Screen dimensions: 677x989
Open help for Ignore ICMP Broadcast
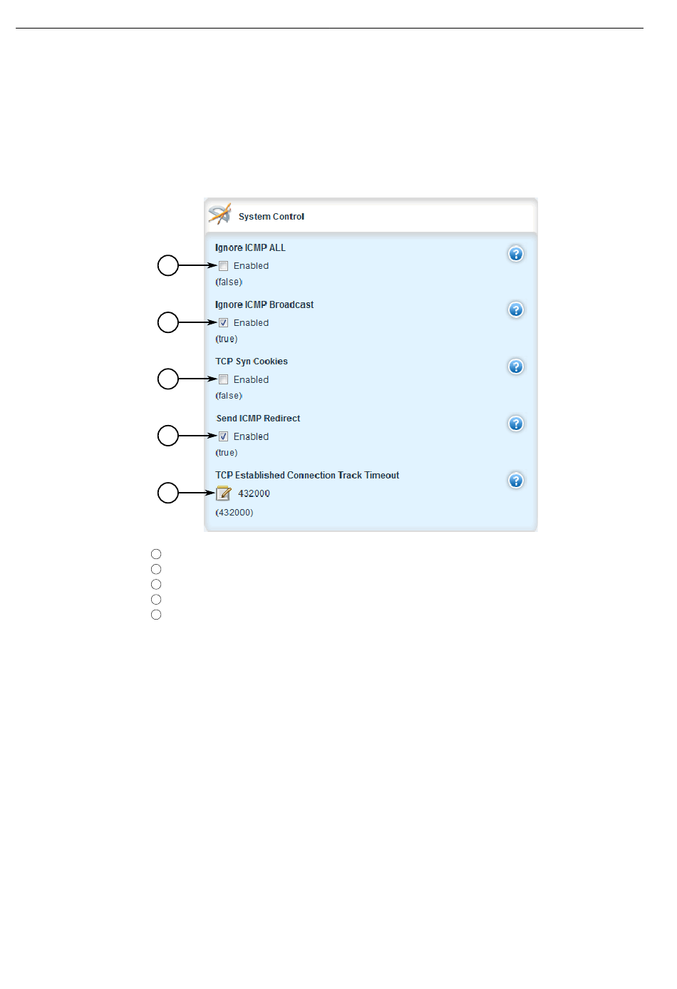tap(516, 309)
